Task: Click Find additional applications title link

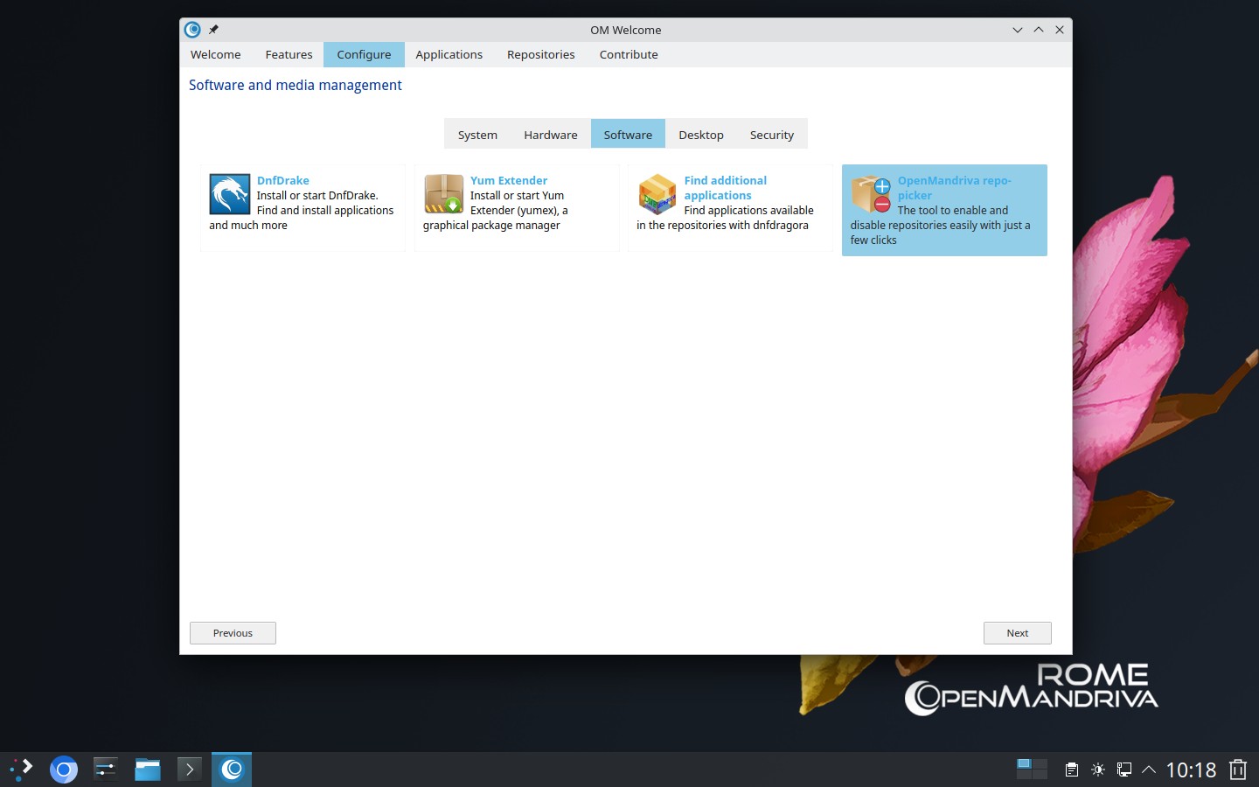Action: click(x=725, y=188)
